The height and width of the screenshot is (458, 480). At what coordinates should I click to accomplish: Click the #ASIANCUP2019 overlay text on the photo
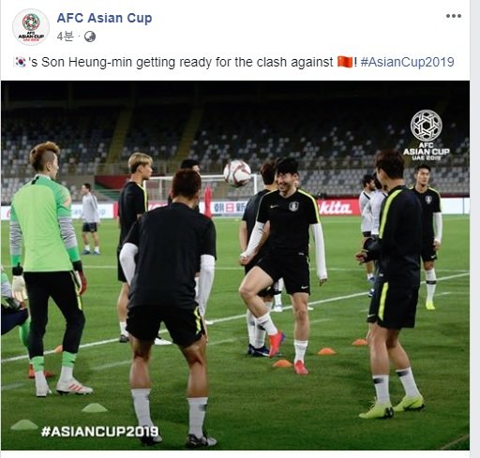click(x=99, y=432)
